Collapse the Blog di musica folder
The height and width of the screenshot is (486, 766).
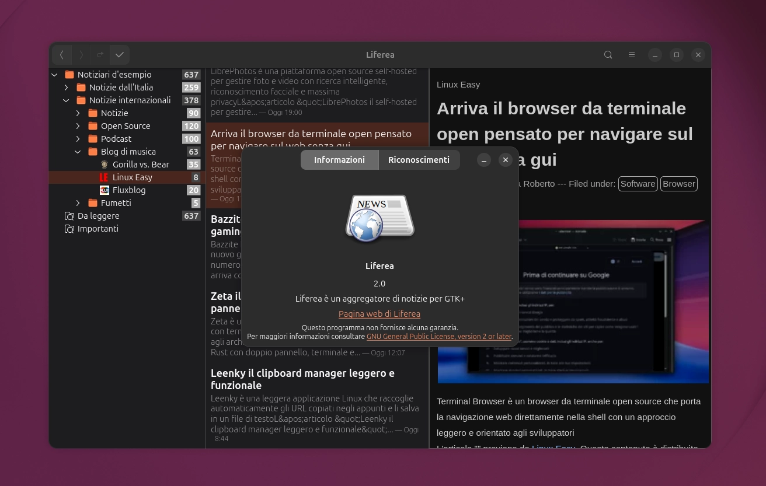tap(78, 152)
